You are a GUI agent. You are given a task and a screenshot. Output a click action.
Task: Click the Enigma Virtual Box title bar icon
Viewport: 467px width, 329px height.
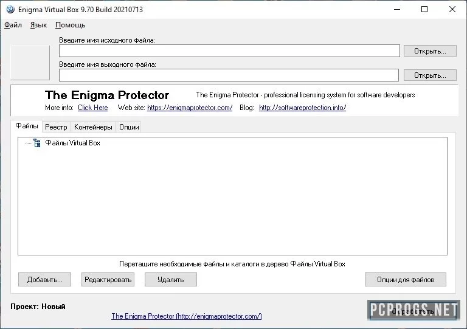[10, 10]
